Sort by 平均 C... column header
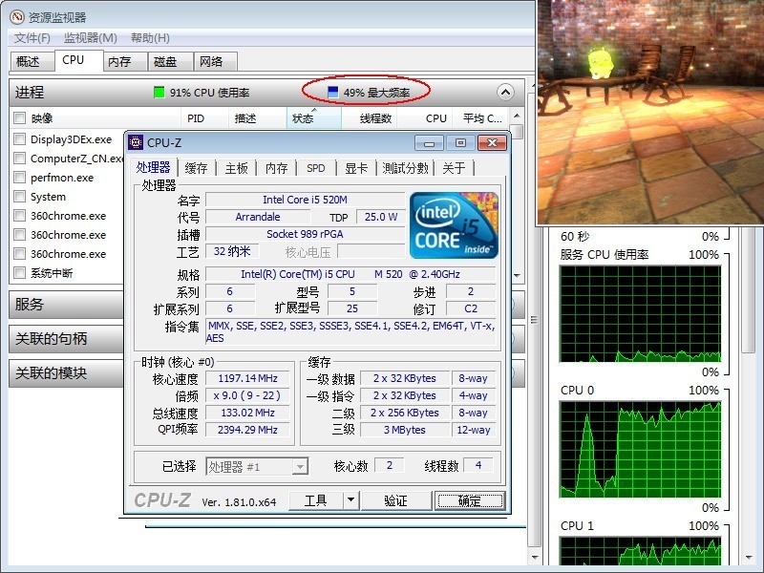 point(481,118)
